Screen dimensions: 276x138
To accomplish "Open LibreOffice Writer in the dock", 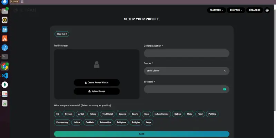I will pos(5,29).
